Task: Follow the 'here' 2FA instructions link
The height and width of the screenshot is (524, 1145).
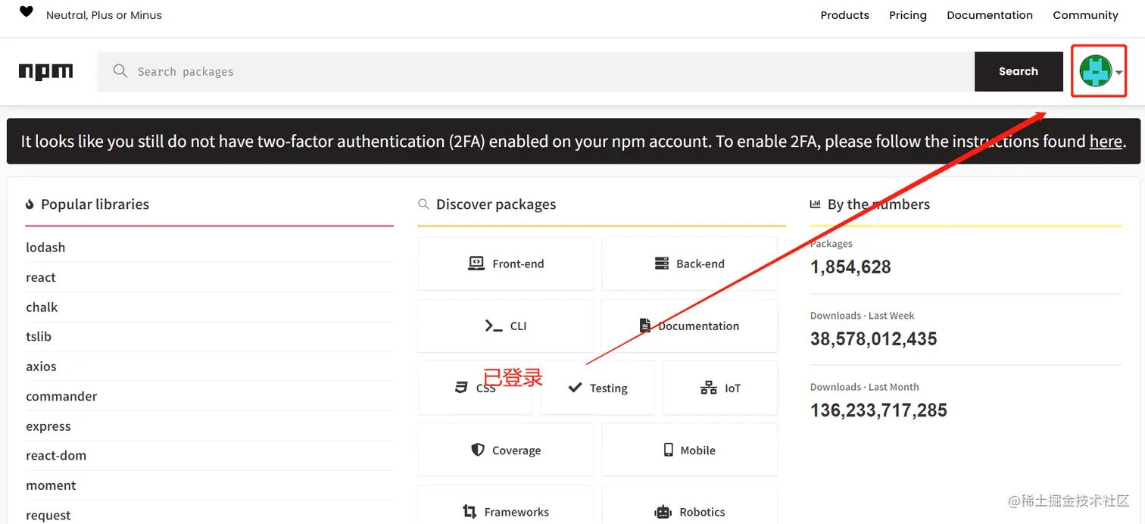Action: click(x=1105, y=142)
